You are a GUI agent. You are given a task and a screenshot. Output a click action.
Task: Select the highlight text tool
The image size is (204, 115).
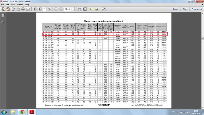(x=96, y=9)
